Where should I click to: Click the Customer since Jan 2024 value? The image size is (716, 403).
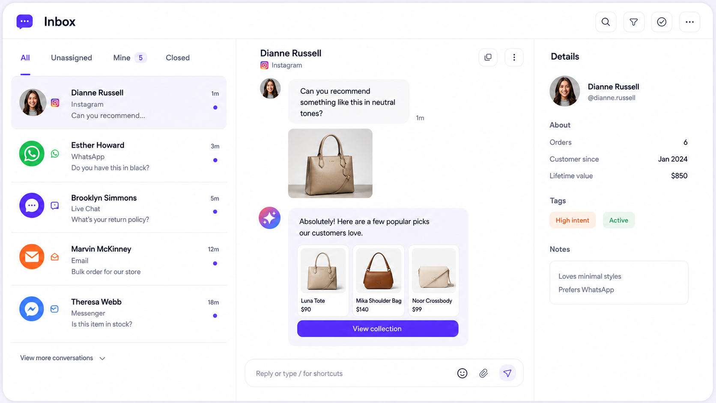click(673, 159)
